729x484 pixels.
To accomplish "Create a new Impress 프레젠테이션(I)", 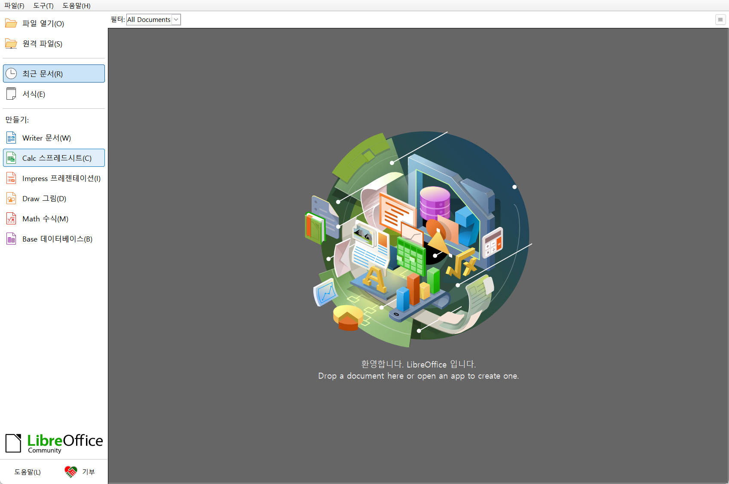I will pos(54,178).
